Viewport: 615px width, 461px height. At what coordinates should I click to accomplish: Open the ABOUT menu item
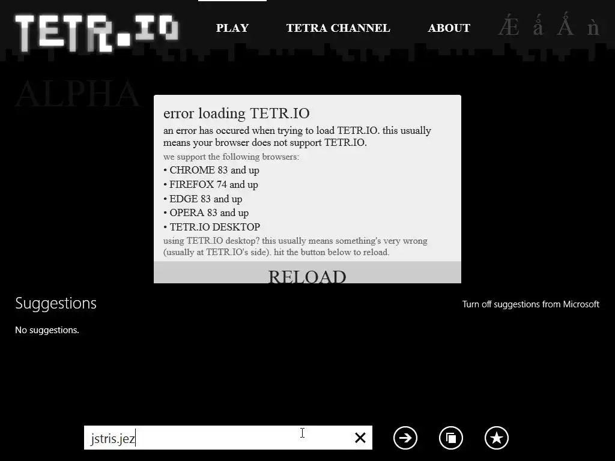[449, 28]
